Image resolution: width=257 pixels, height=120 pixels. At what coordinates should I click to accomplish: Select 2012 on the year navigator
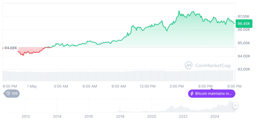click(26, 116)
